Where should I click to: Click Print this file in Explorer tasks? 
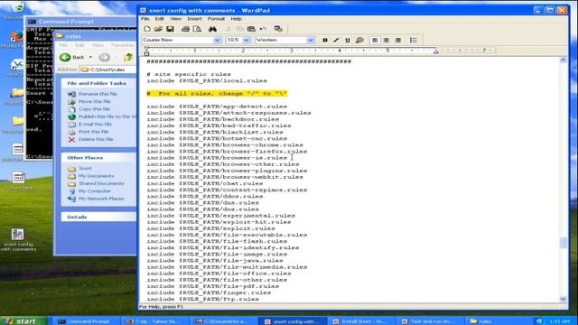coord(94,132)
